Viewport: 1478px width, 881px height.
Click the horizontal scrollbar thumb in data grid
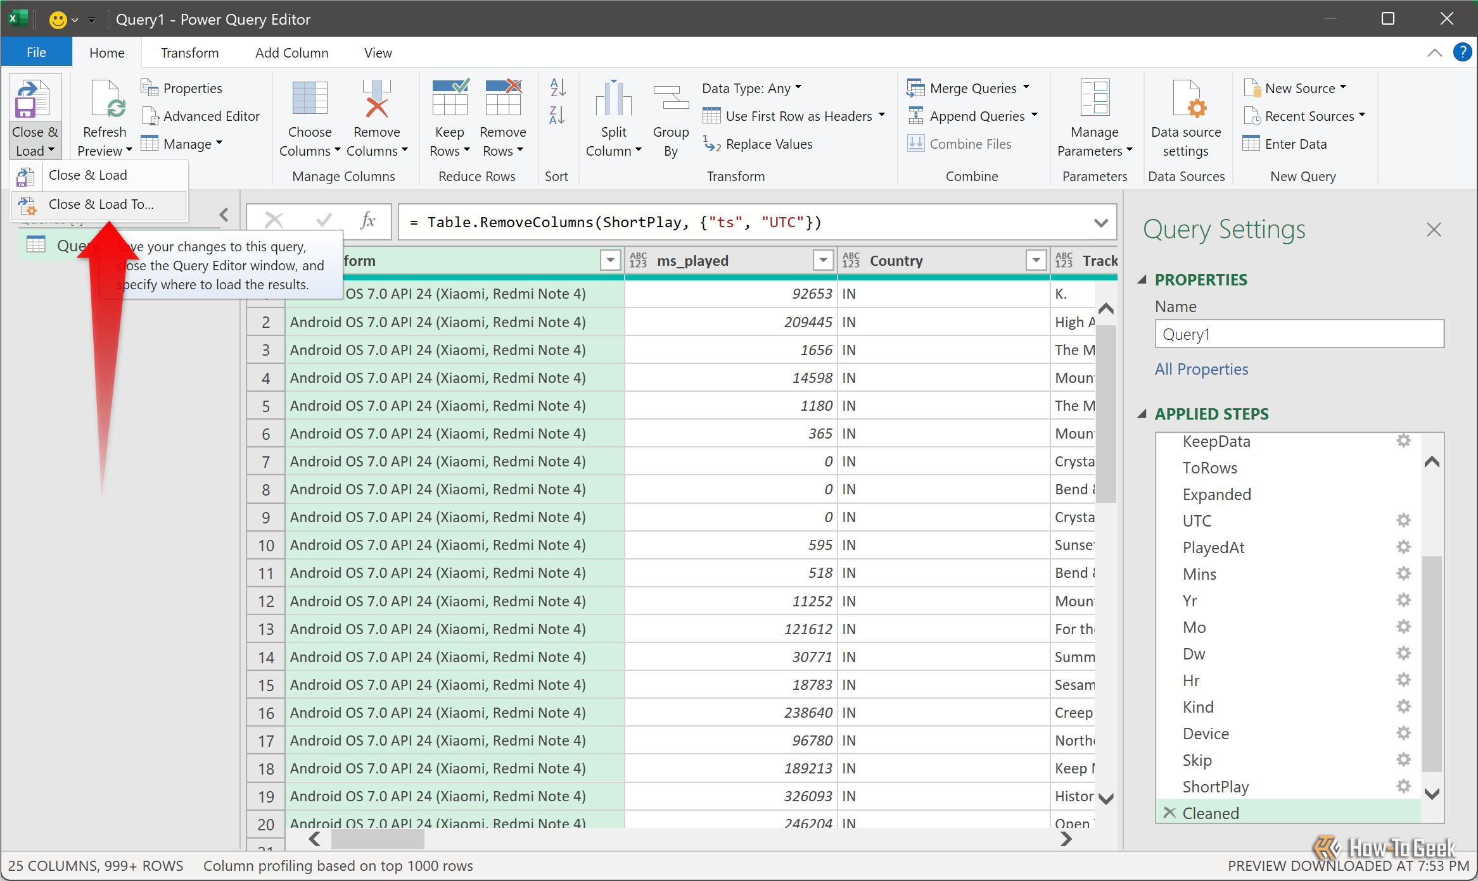[378, 839]
